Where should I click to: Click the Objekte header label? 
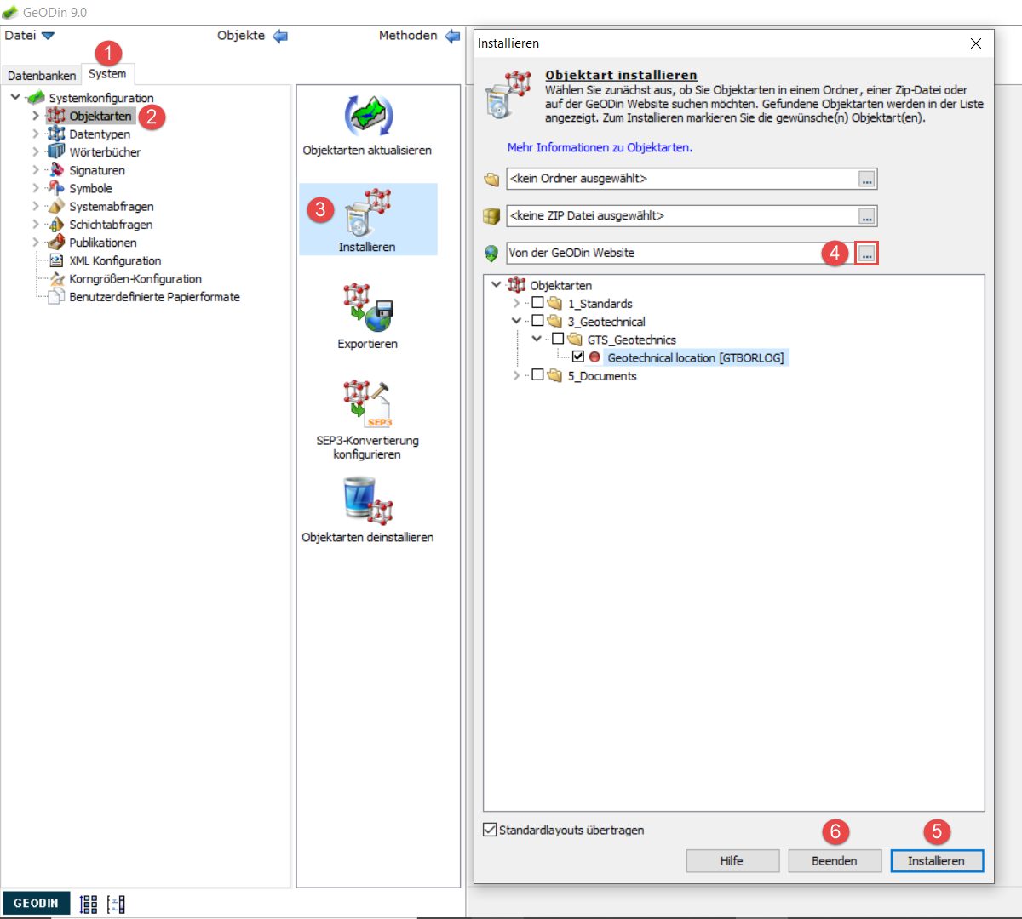pos(241,36)
